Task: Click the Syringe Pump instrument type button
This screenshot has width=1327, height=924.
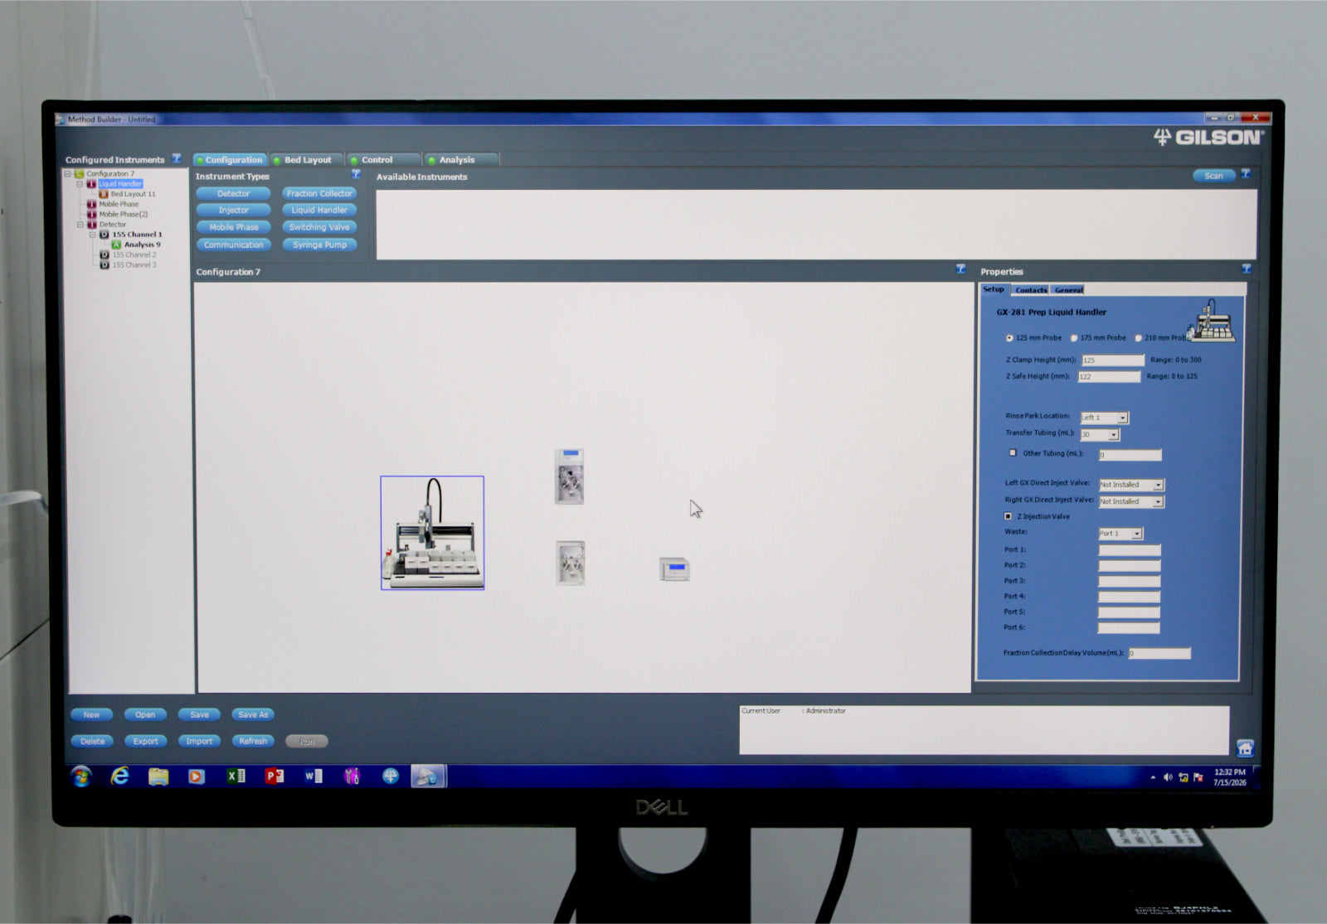Action: click(319, 244)
